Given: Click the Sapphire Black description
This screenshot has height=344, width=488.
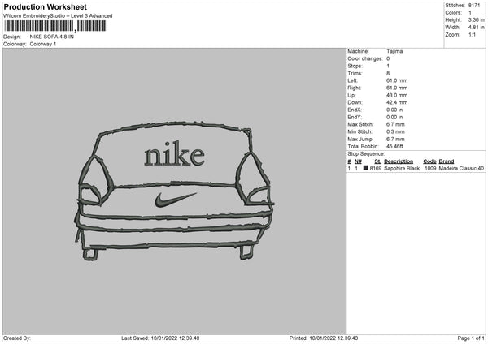Looking at the screenshot, I should tap(402, 168).
